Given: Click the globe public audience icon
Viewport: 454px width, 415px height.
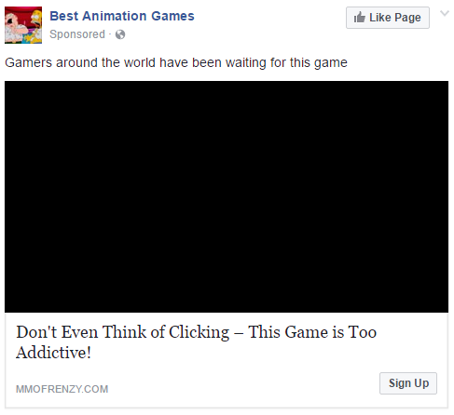Looking at the screenshot, I should click(120, 34).
